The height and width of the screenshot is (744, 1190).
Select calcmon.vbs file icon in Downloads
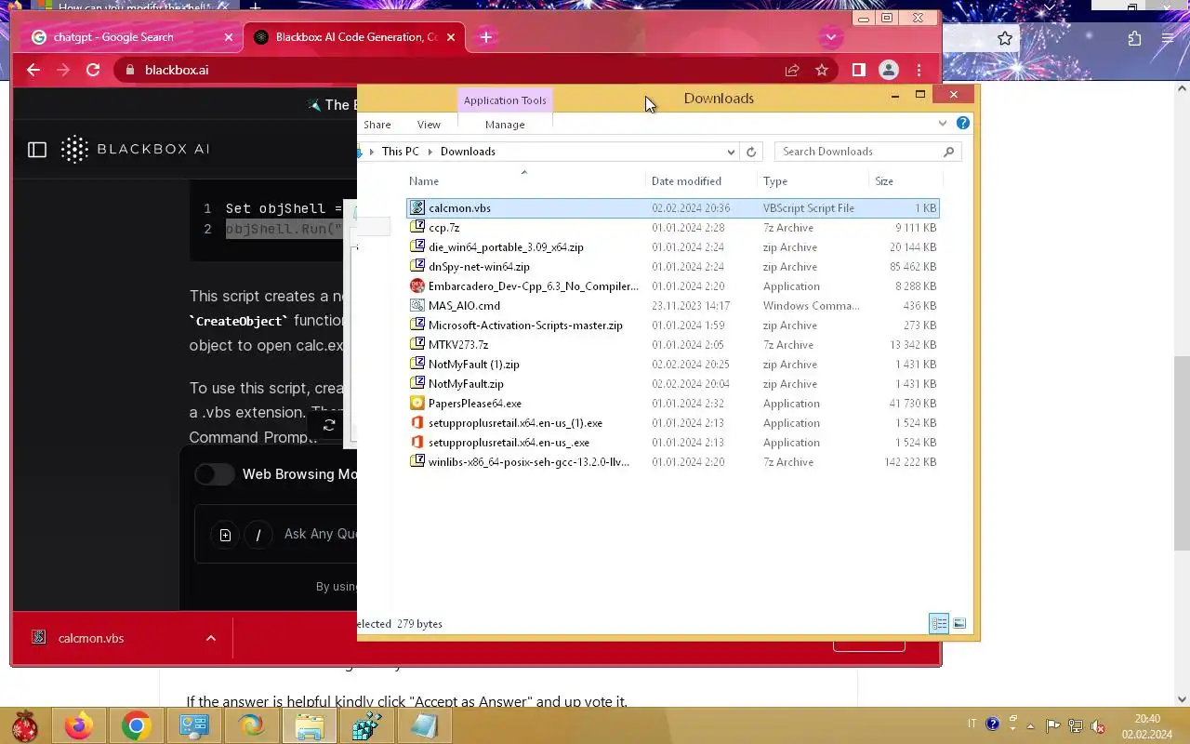click(x=417, y=208)
